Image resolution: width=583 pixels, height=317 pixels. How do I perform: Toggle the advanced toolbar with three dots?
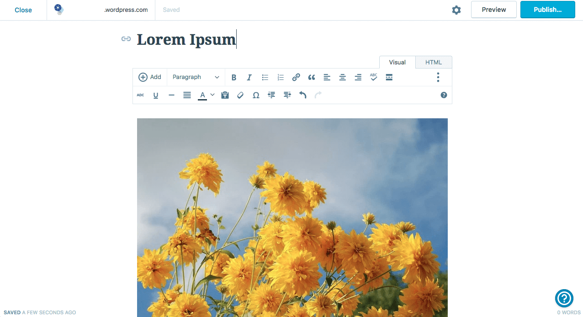pyautogui.click(x=438, y=77)
